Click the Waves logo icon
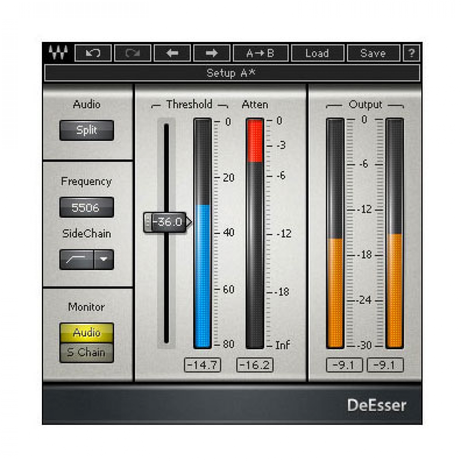Viewport: 461px width, 461px height. click(x=58, y=53)
